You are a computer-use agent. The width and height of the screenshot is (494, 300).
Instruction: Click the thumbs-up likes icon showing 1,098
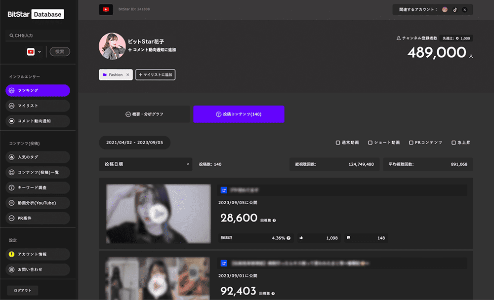301,238
